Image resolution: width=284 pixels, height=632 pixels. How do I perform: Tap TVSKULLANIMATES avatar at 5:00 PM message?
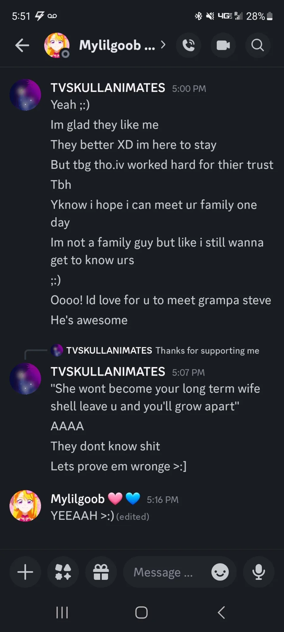[25, 95]
